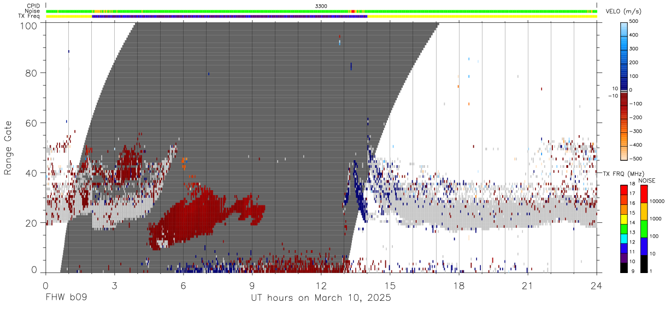Click the -10 label beside velocity colorbar
The height and width of the screenshot is (309, 671).
(613, 95)
